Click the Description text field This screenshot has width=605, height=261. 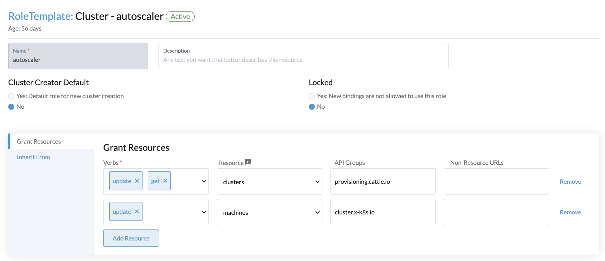coord(303,60)
